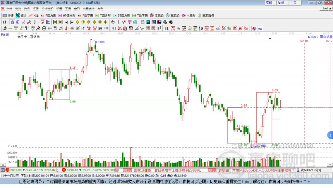The image size is (333, 188).
Task: Jump to first bar icon
Action: [x=55, y=22]
